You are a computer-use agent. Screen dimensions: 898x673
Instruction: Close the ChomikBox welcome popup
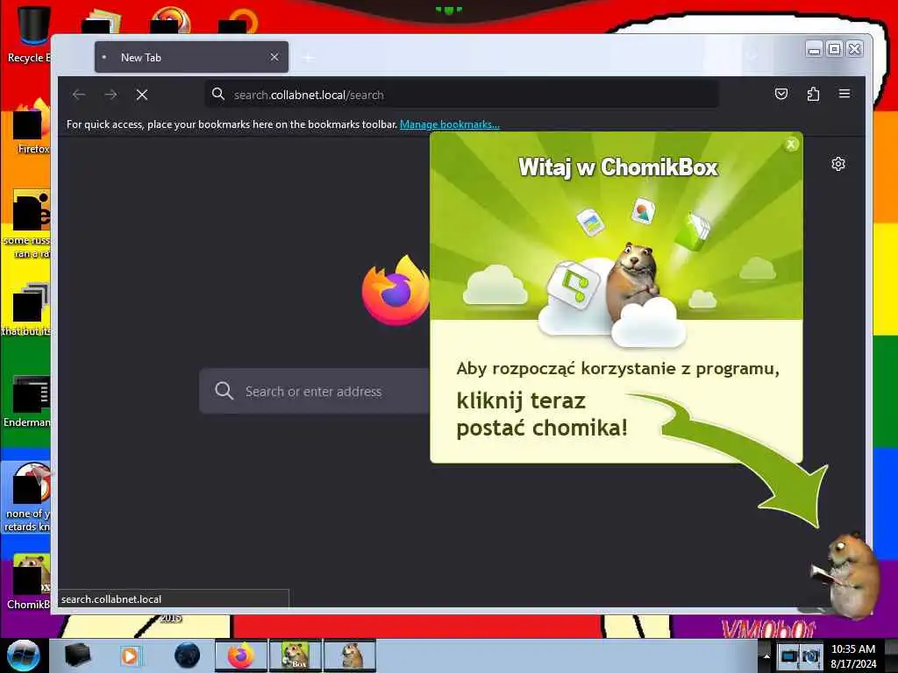coord(791,145)
